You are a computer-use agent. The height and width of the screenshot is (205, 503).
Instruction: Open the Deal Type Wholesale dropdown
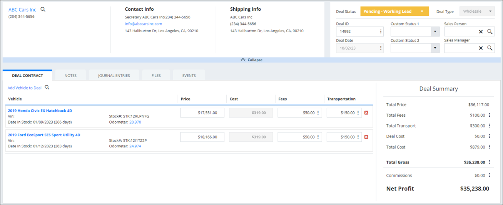click(478, 12)
